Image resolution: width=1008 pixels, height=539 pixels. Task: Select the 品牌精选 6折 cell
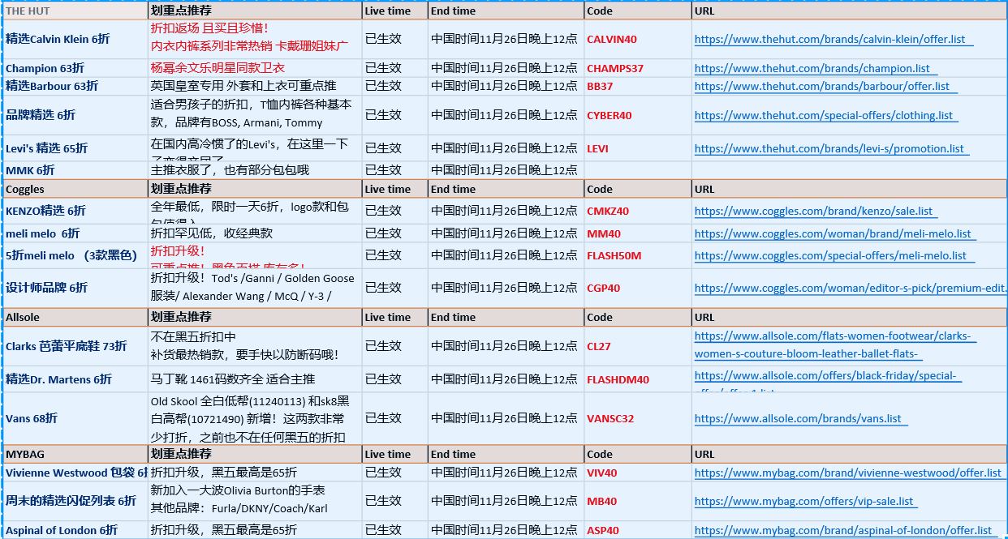75,115
